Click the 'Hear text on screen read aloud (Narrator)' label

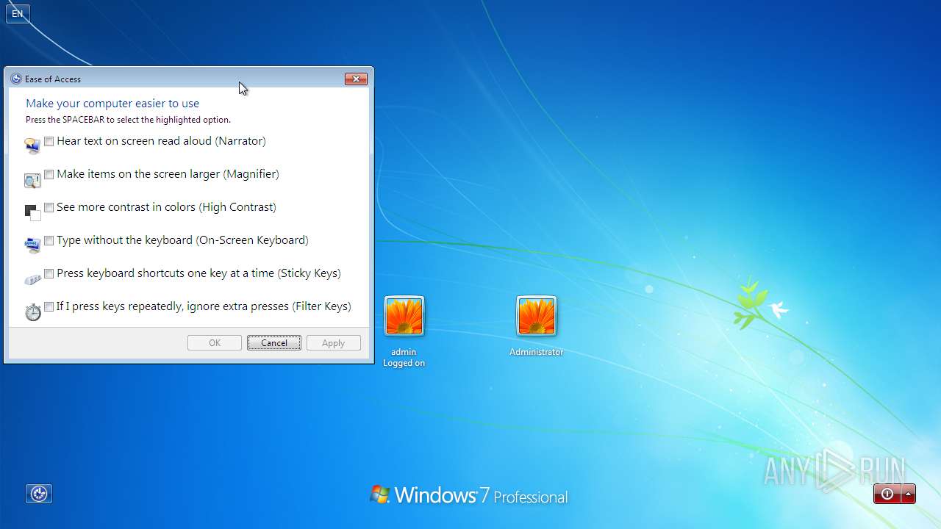[x=161, y=141]
